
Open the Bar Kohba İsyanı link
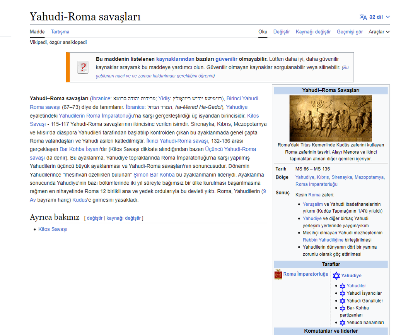(80, 149)
